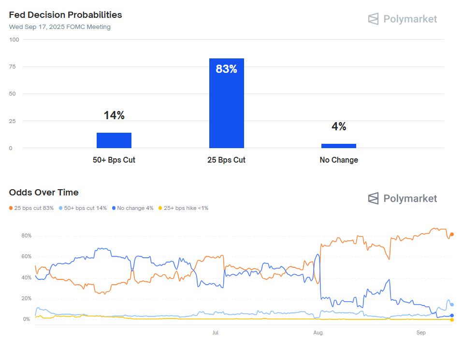Click the Wed Sep 17, 2025 FOMC Meeting subtitle

click(x=59, y=27)
